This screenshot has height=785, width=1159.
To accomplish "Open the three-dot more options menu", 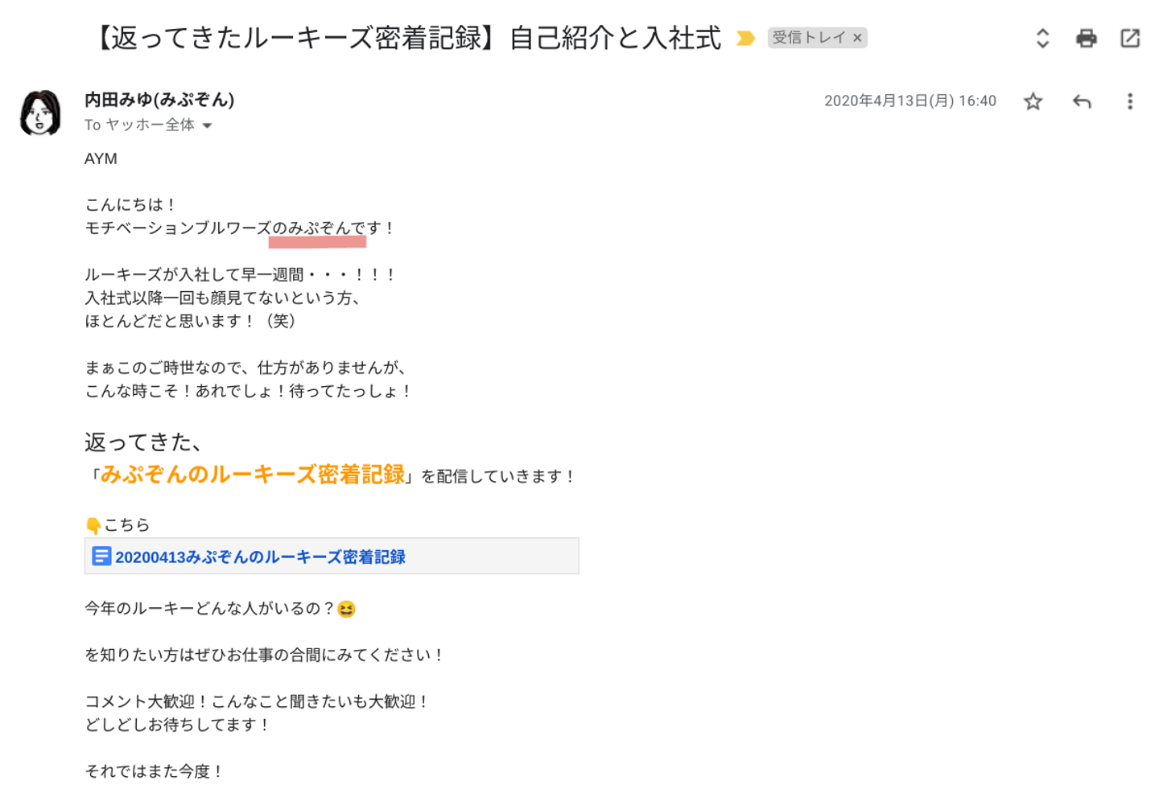I will coord(1130,101).
